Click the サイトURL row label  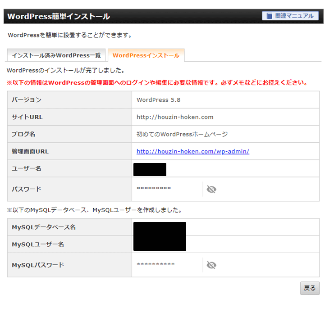coord(27,117)
